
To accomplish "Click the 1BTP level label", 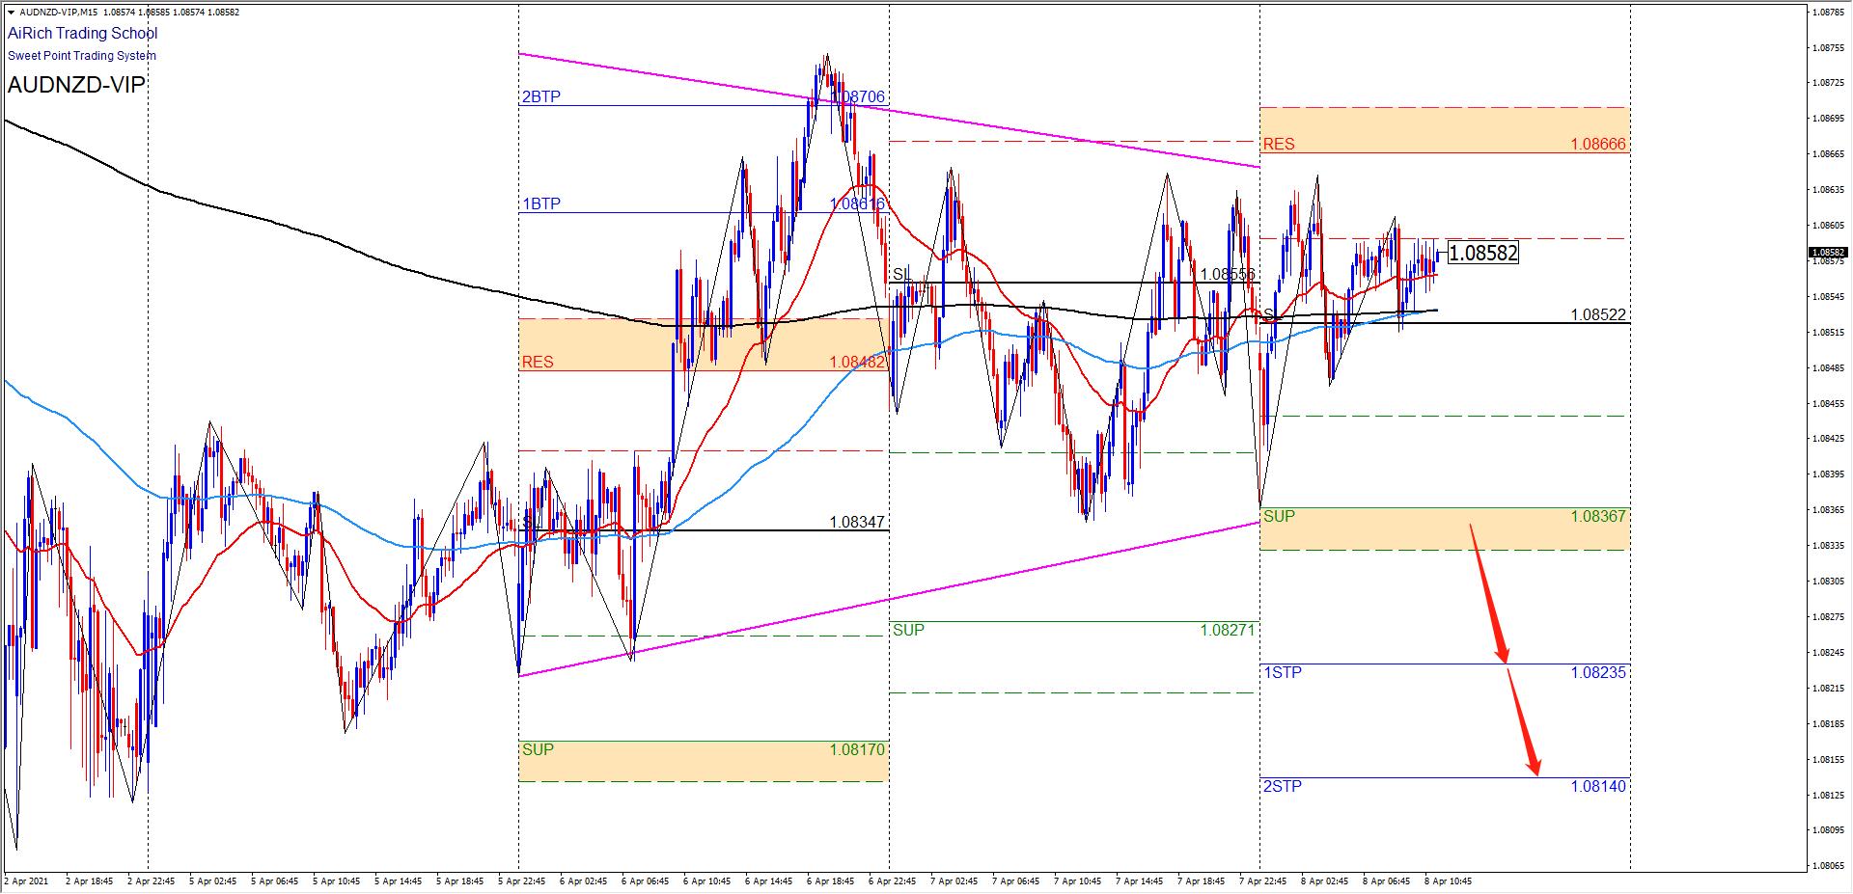I will coord(540,203).
